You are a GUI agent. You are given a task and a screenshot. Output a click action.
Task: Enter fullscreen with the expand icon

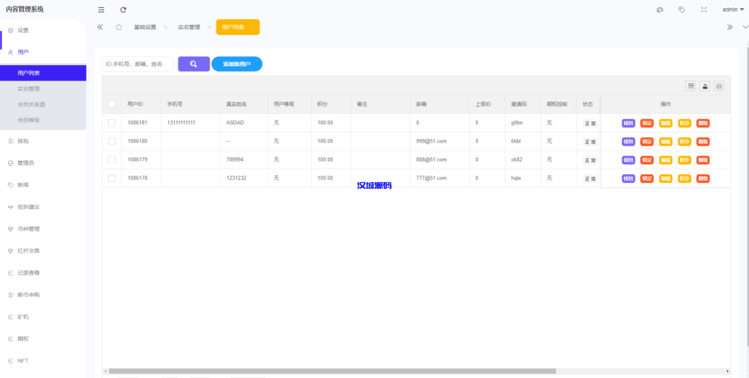tap(704, 10)
